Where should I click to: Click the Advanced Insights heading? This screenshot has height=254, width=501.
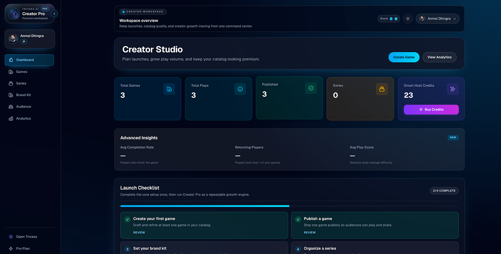[139, 138]
